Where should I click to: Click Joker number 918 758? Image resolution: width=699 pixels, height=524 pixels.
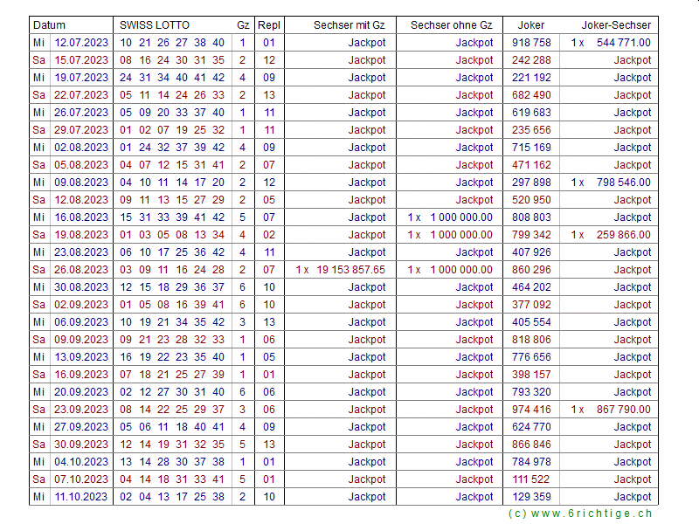(531, 43)
